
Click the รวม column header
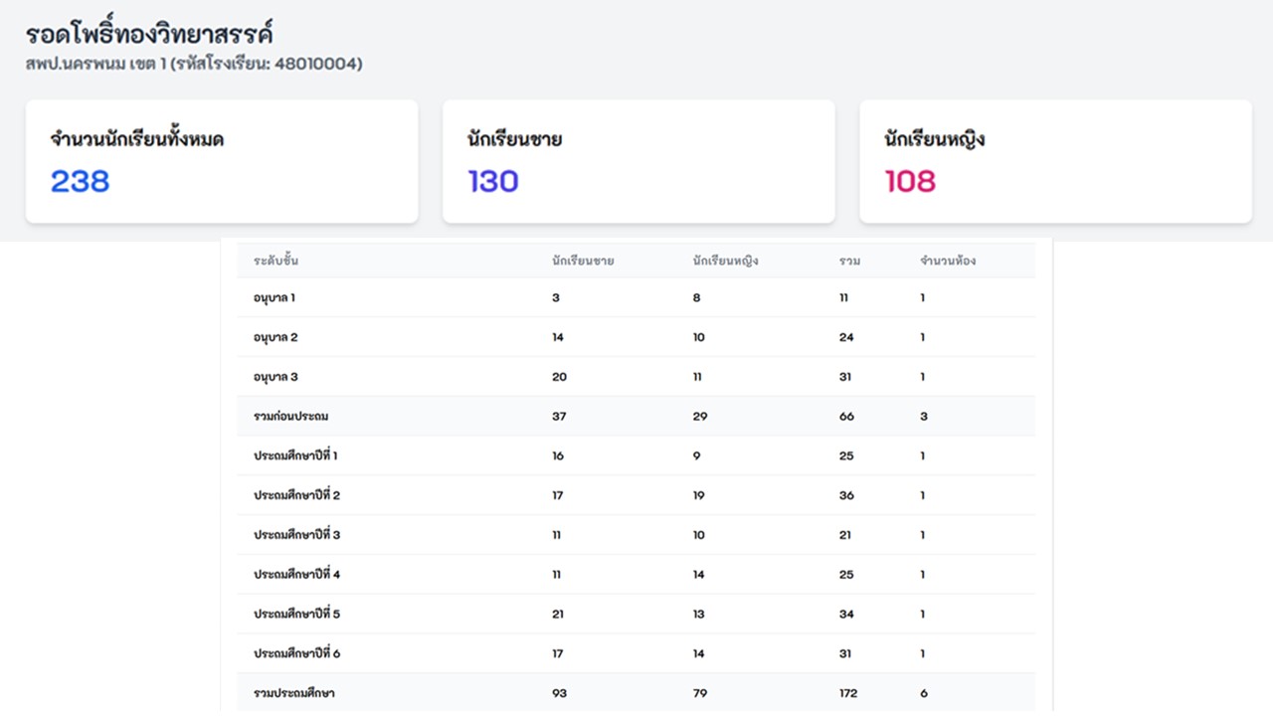click(x=849, y=262)
